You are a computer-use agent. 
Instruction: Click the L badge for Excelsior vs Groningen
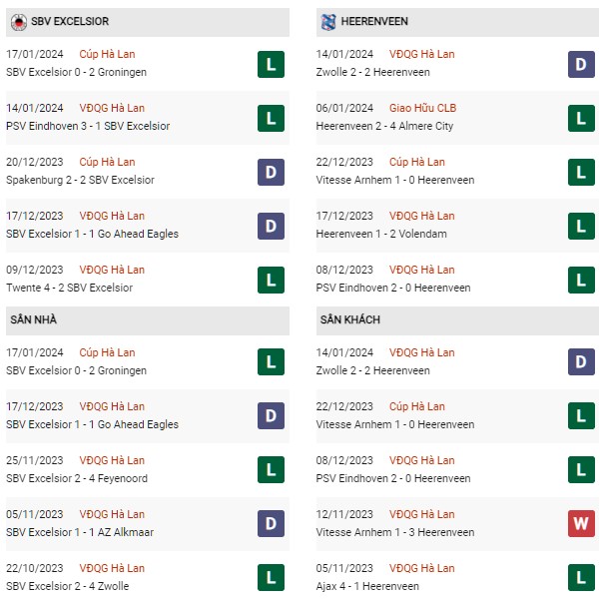tap(271, 65)
